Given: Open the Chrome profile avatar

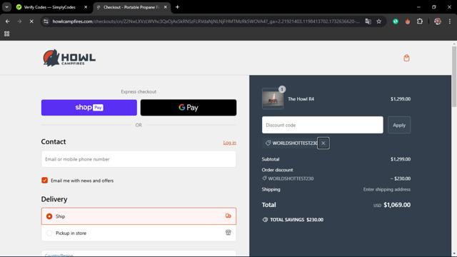Looking at the screenshot, I should [438, 21].
